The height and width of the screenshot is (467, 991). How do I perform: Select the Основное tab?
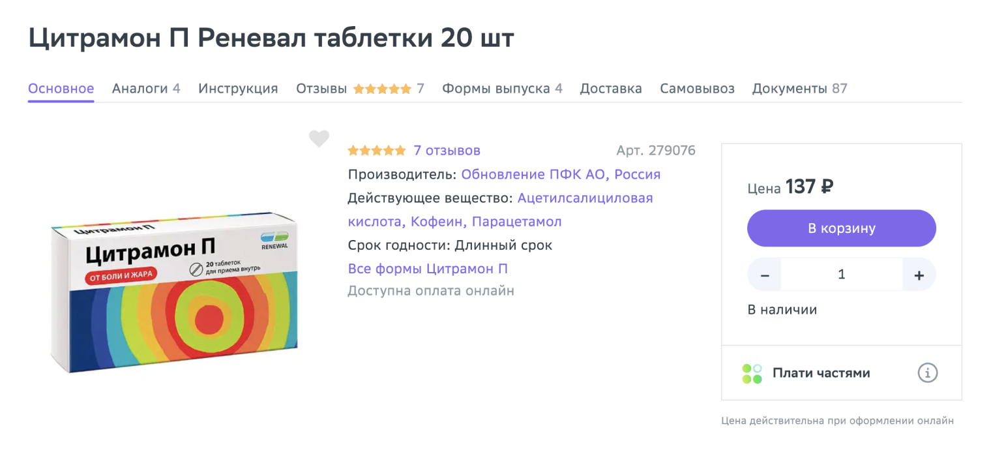[61, 89]
